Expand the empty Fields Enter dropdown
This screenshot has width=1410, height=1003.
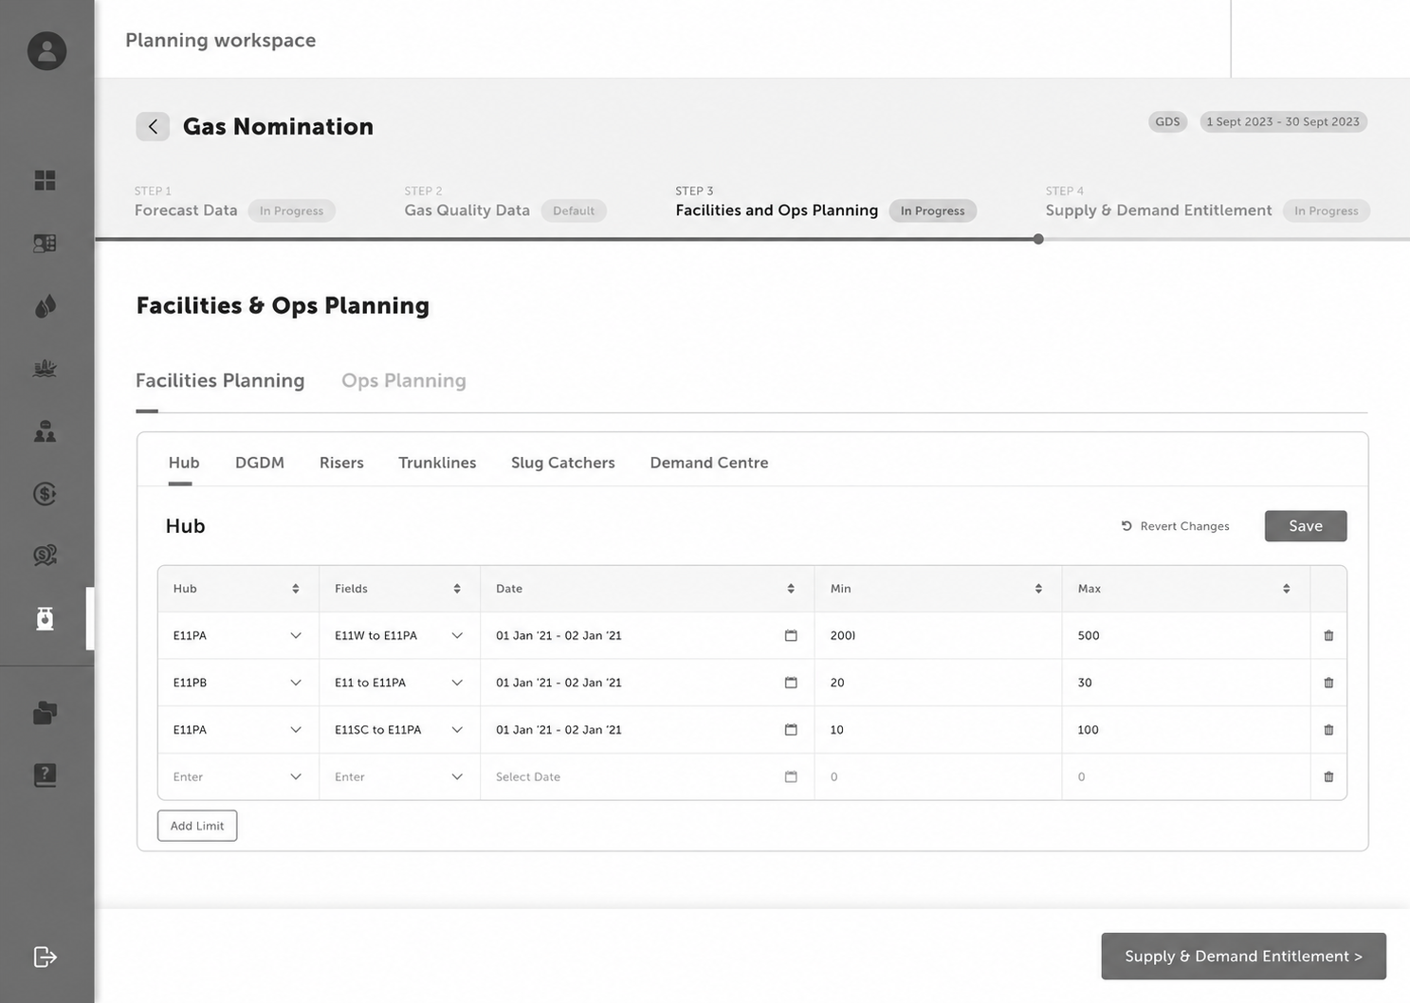457,776
